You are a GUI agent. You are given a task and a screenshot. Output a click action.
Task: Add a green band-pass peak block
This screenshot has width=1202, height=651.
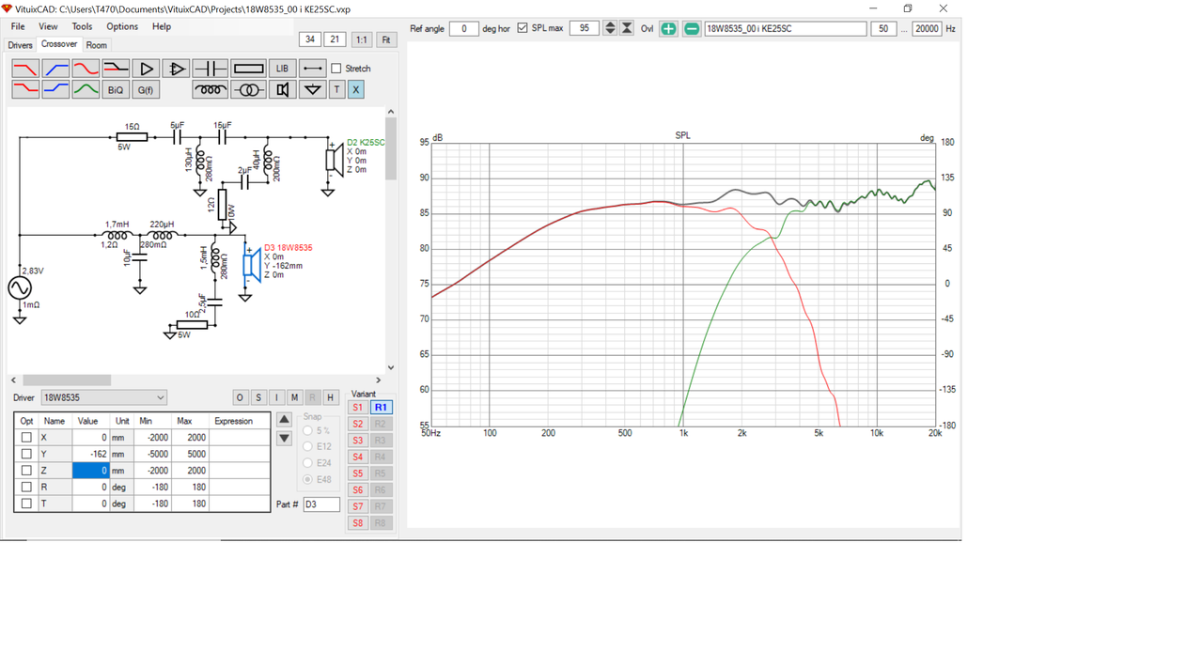pyautogui.click(x=86, y=89)
